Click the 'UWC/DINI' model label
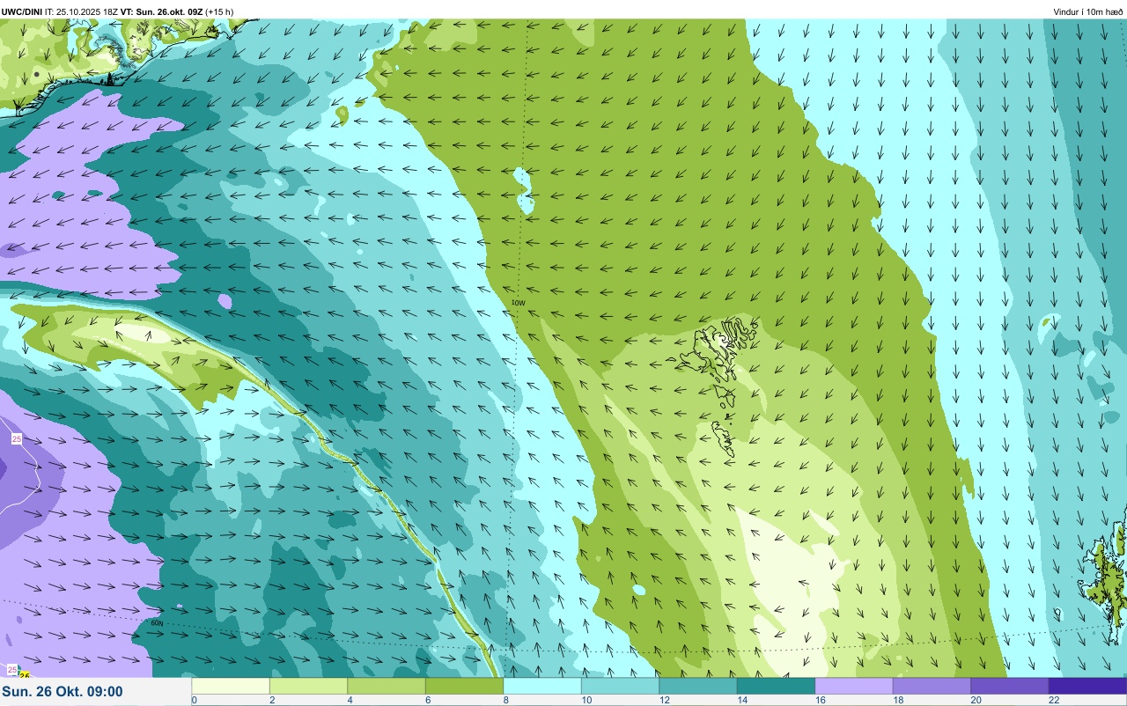The height and width of the screenshot is (706, 1127). coord(22,12)
